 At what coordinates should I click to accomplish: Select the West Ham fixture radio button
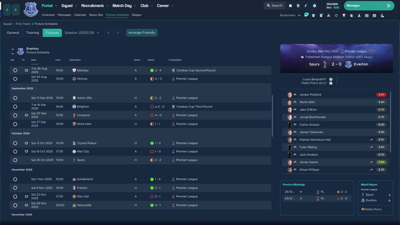[15, 124]
